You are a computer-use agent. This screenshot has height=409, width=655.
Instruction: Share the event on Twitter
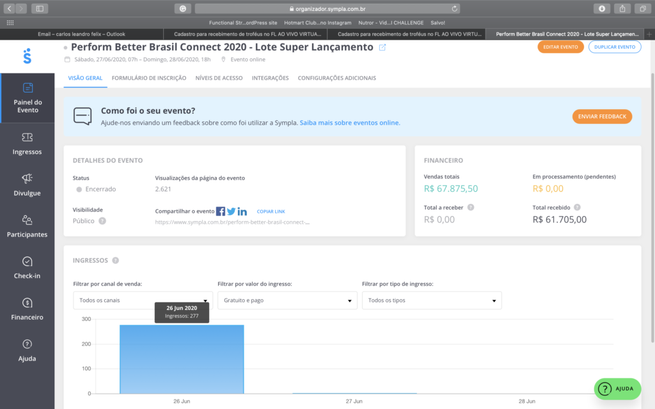click(232, 212)
